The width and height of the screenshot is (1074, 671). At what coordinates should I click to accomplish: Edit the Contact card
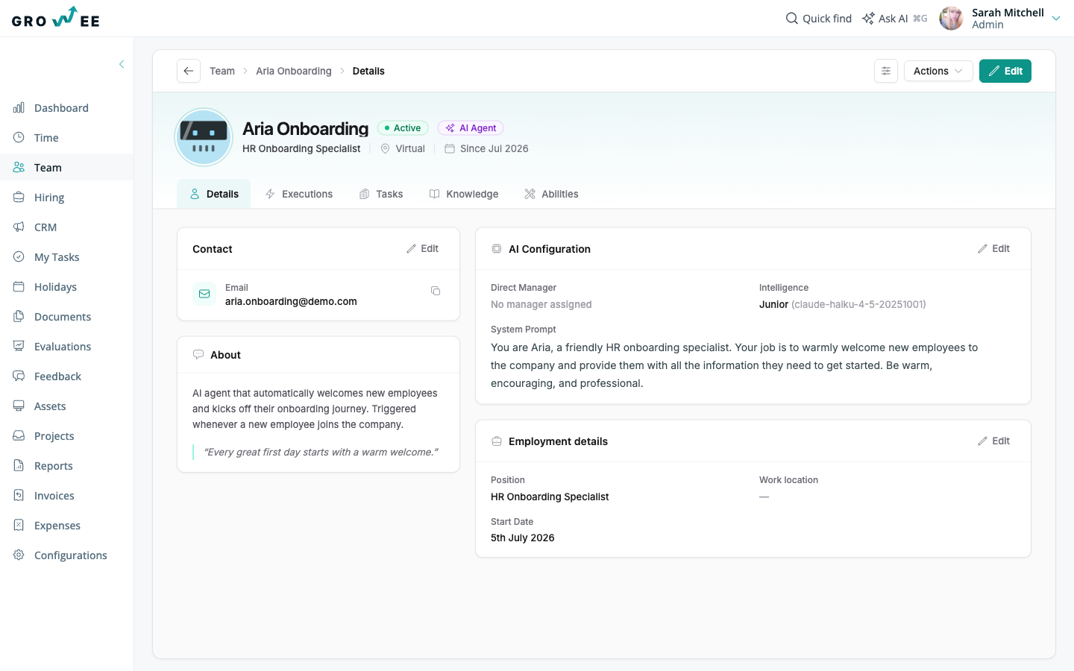pyautogui.click(x=422, y=249)
